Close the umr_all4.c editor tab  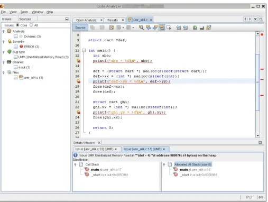click(151, 20)
